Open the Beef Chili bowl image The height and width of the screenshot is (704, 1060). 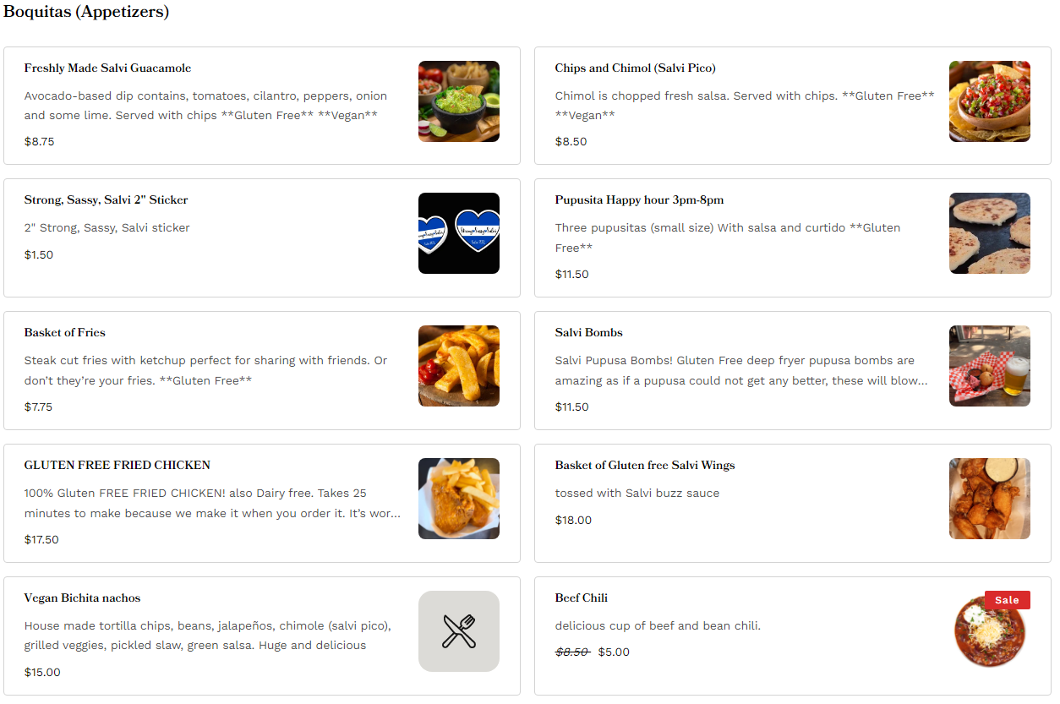pos(989,636)
